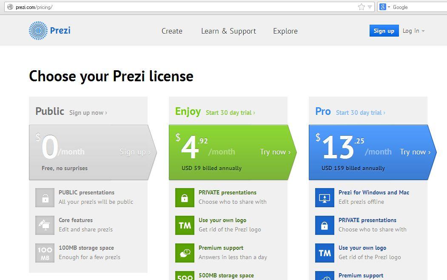Click the green 'Enjoy' plan heading
Screen dimensions: 447x280
pyautogui.click(x=188, y=111)
